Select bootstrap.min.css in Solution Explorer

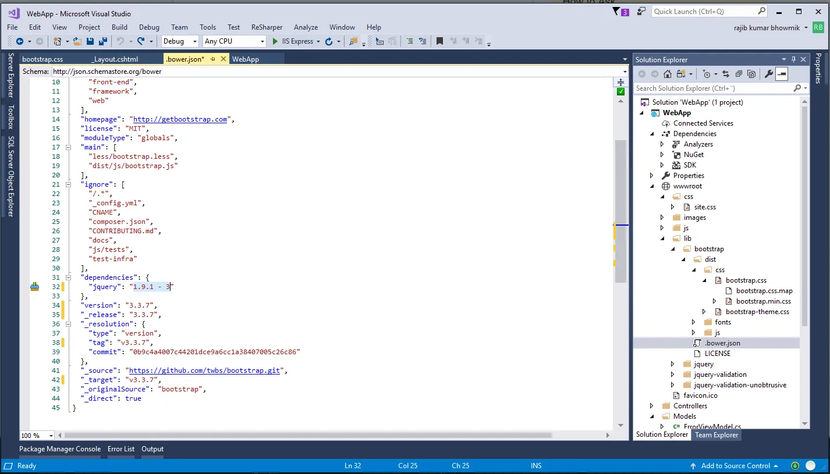(764, 301)
